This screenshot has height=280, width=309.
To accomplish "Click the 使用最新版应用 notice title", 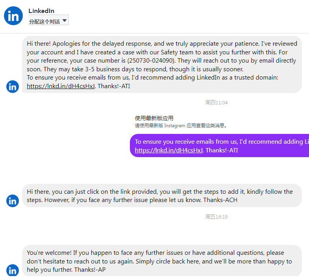I will click(154, 118).
